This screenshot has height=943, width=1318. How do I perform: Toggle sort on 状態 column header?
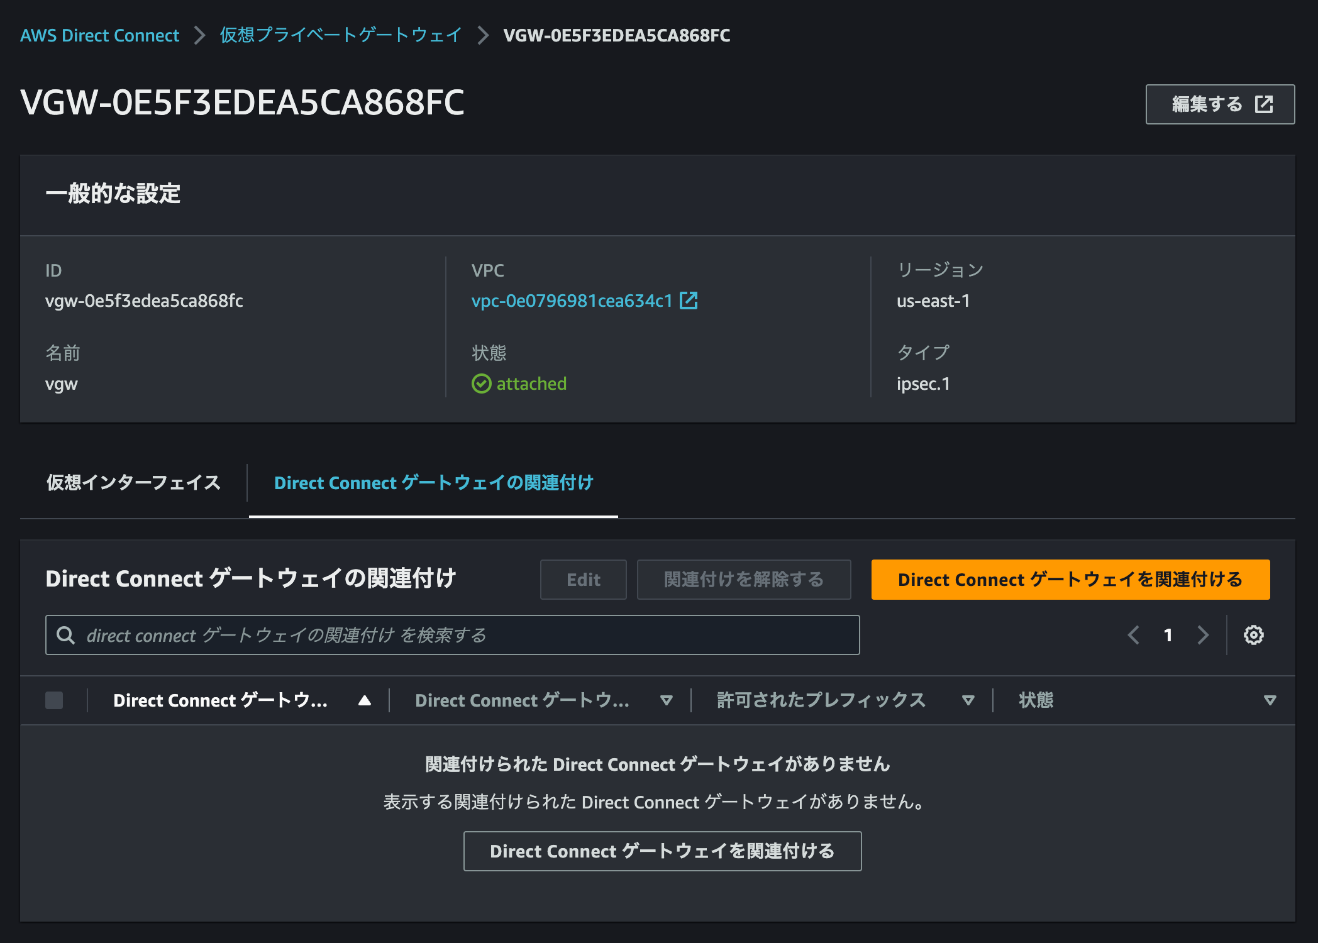coord(1036,700)
